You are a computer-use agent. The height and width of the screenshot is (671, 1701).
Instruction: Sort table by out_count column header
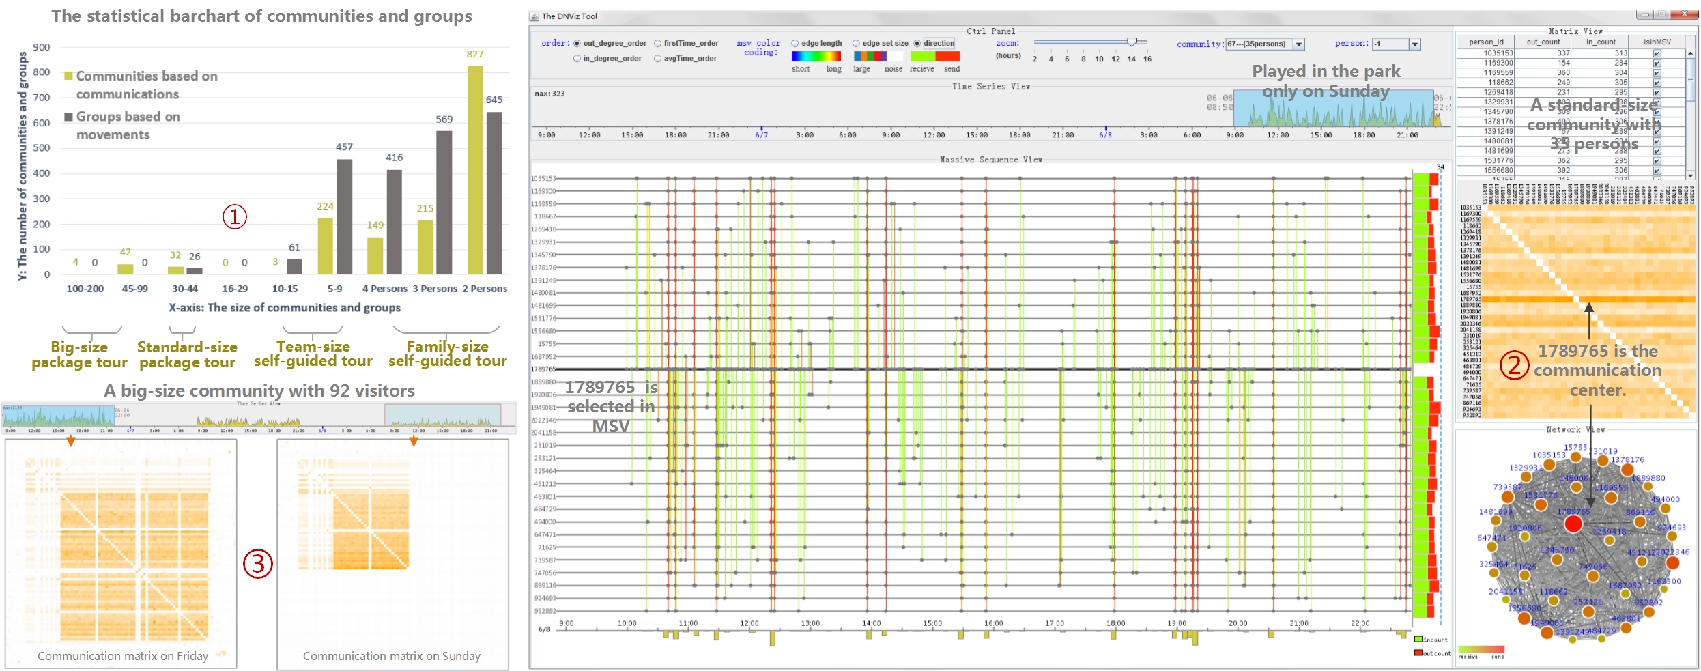1543,42
